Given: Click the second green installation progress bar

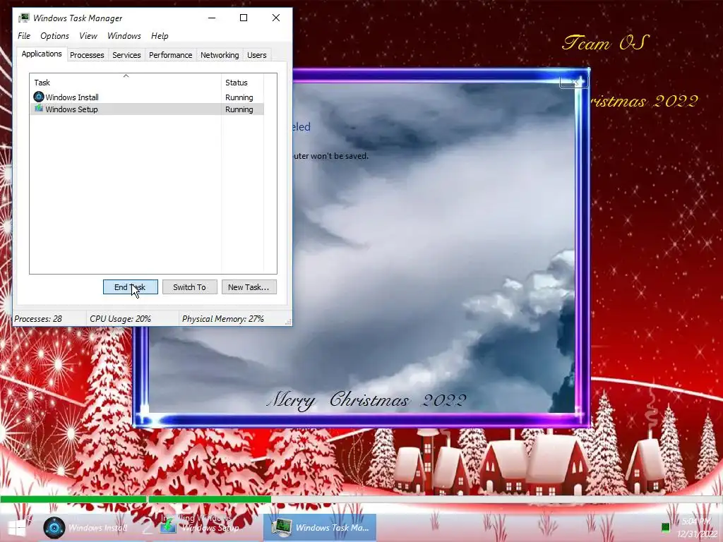Looking at the screenshot, I should click(x=210, y=499).
